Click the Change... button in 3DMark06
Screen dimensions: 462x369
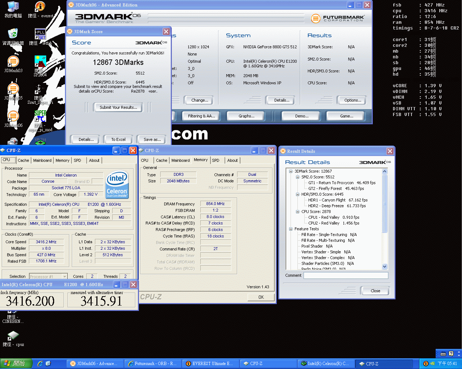(x=200, y=100)
